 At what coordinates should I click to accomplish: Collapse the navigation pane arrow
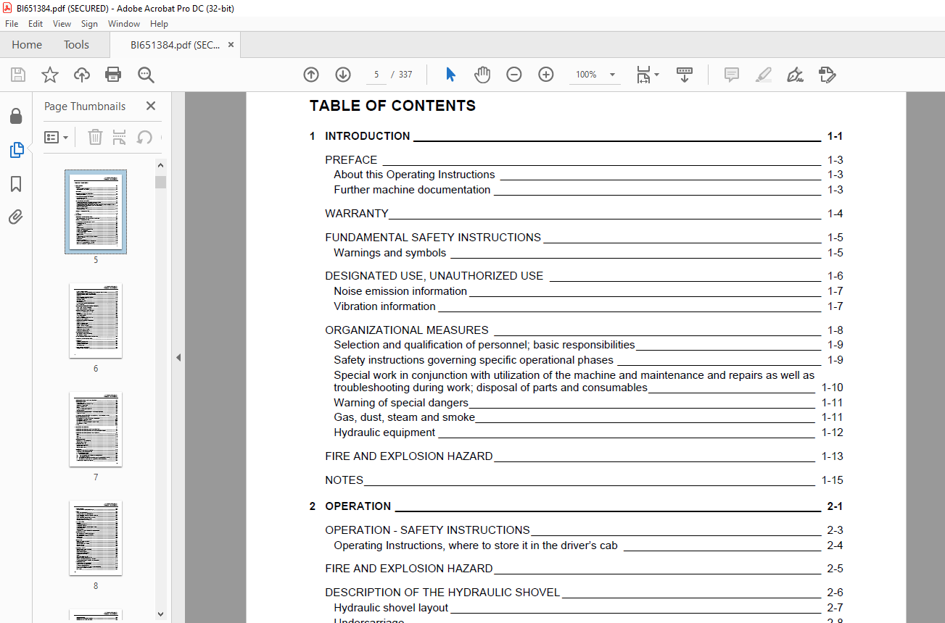(178, 357)
